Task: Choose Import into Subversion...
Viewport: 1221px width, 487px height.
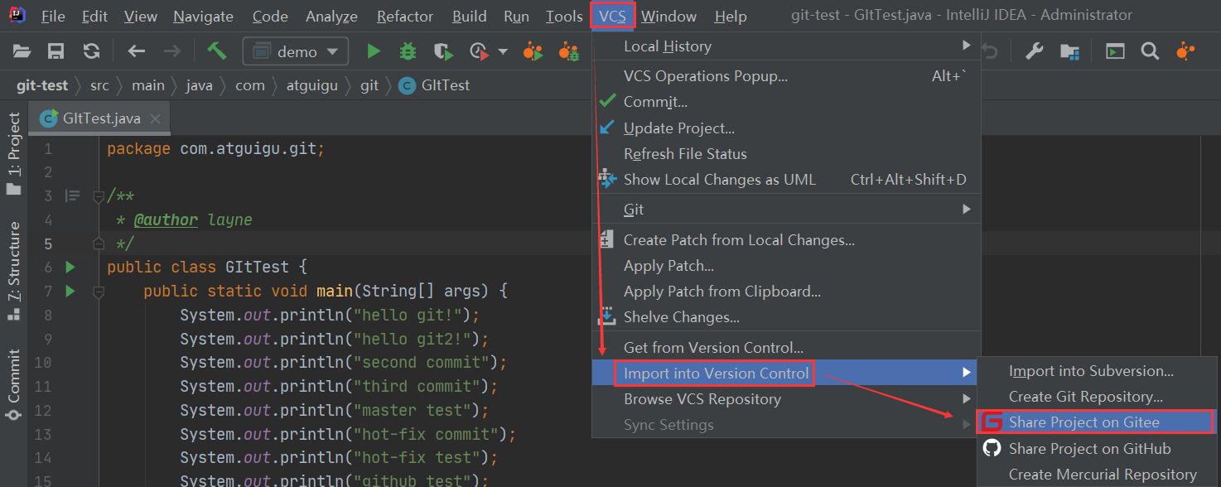Action: pos(1096,371)
